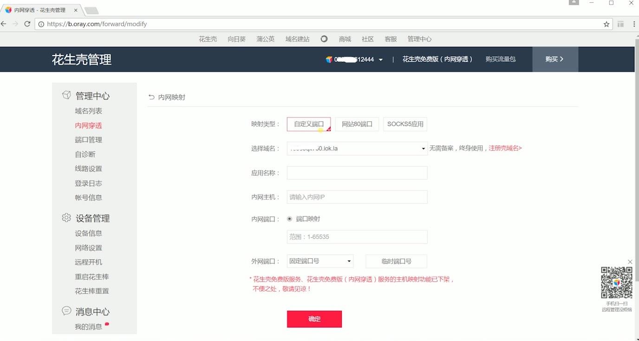Open 登录日志 in the sidebar

coord(88,183)
